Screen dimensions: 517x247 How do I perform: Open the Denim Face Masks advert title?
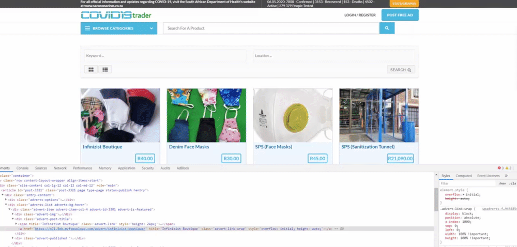coord(189,147)
